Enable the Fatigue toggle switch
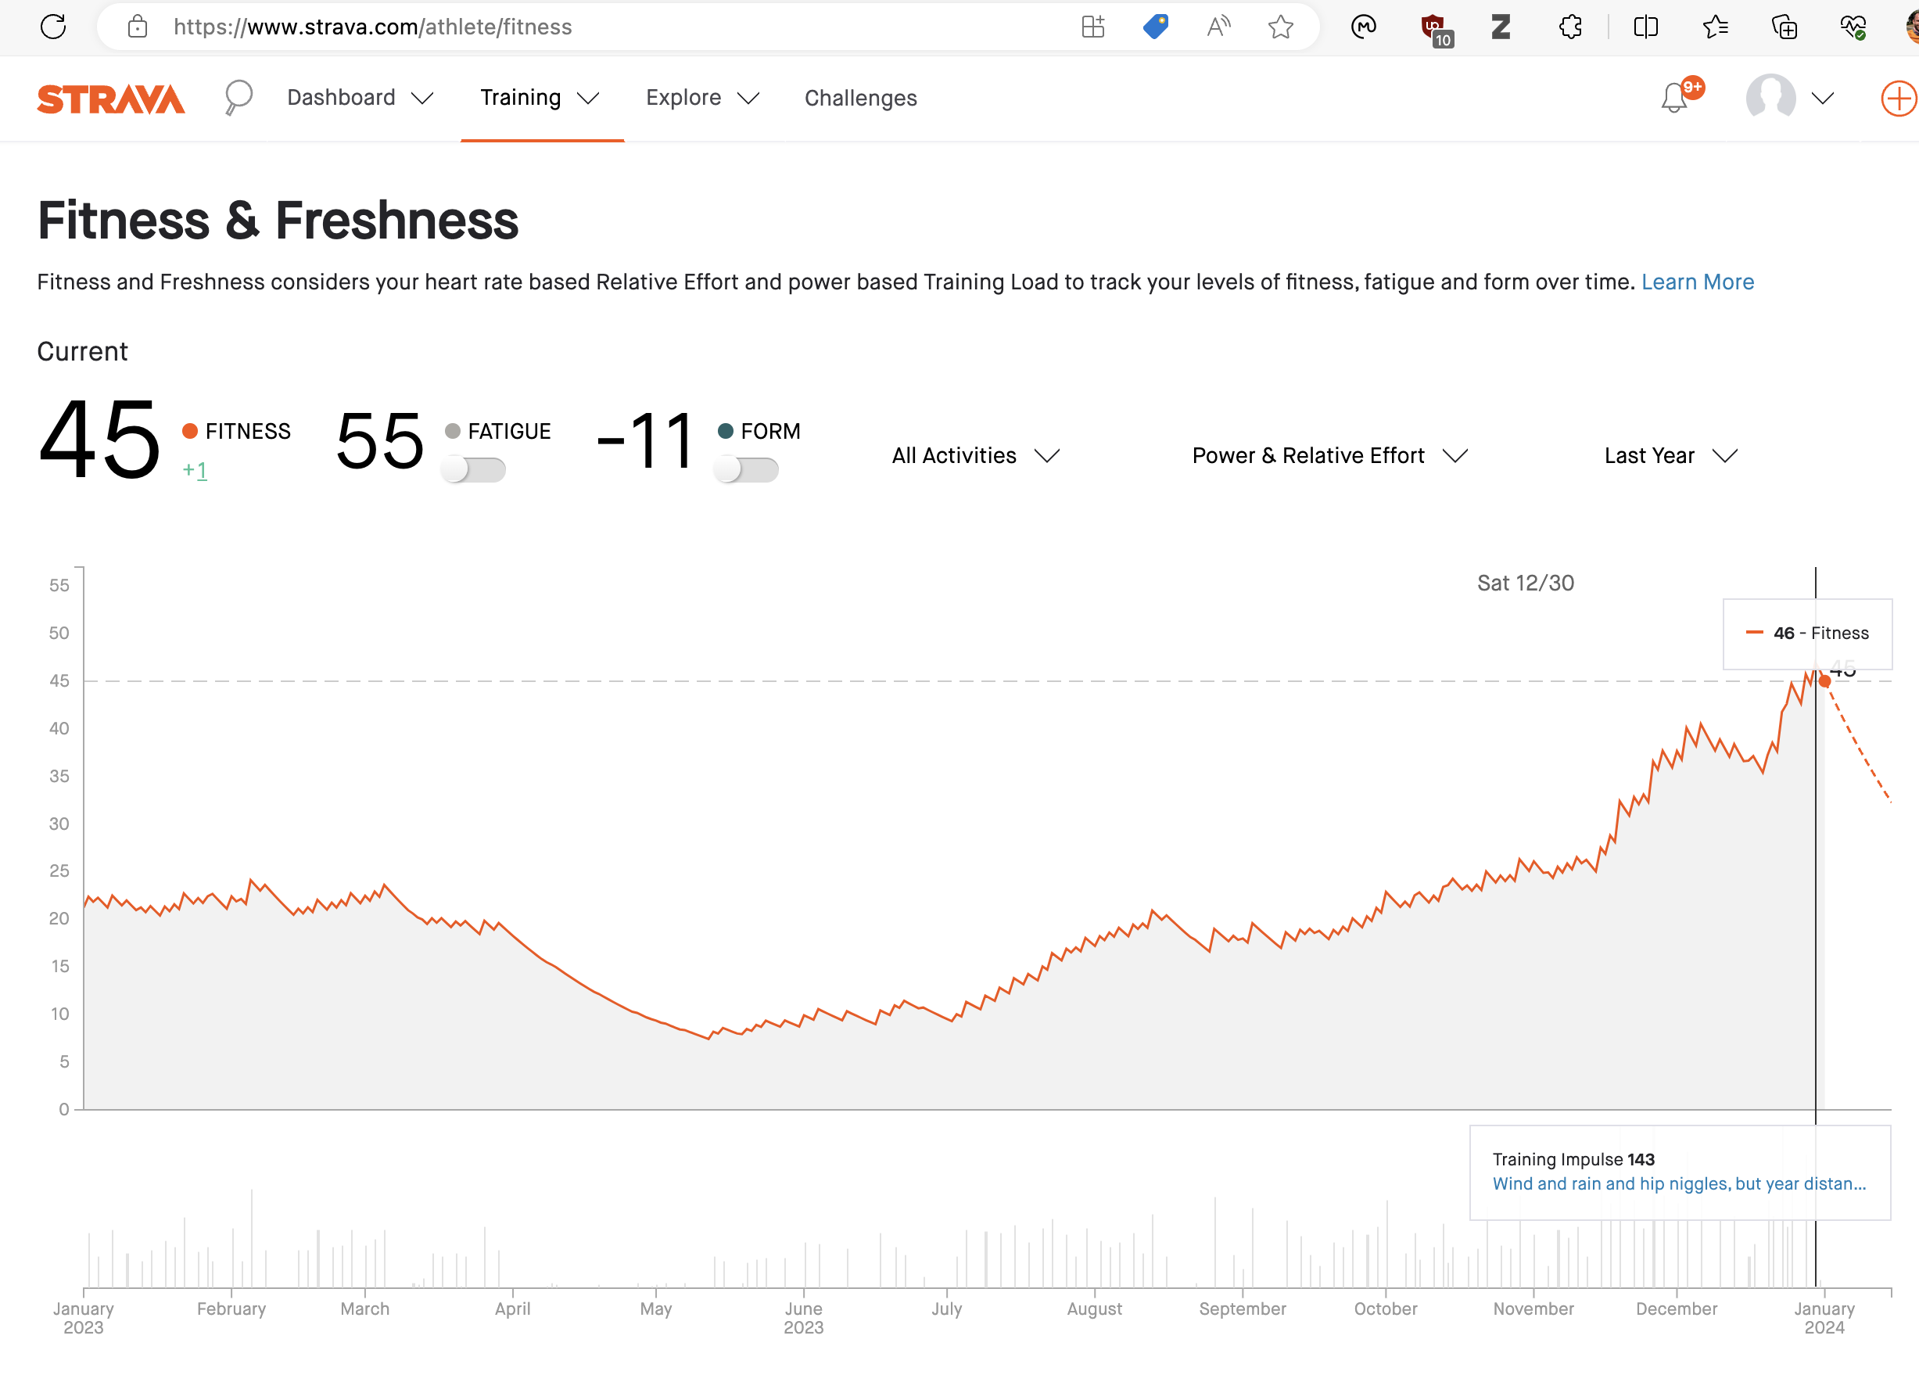 473,469
